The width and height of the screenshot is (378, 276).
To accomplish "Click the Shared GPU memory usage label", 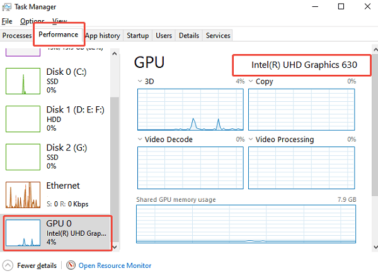I will (x=176, y=200).
